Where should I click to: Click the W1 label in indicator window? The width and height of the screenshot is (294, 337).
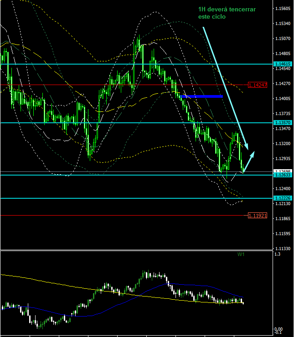241,255
